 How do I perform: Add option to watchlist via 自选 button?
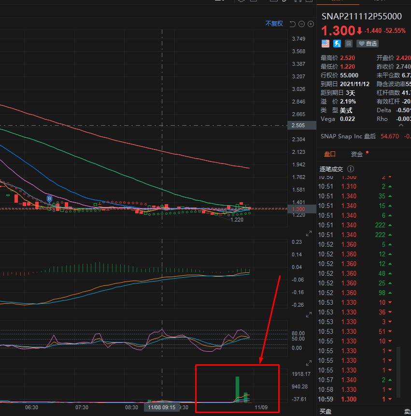368,44
